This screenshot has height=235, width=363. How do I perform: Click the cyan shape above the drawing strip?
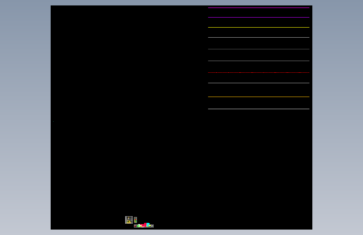[148, 224]
